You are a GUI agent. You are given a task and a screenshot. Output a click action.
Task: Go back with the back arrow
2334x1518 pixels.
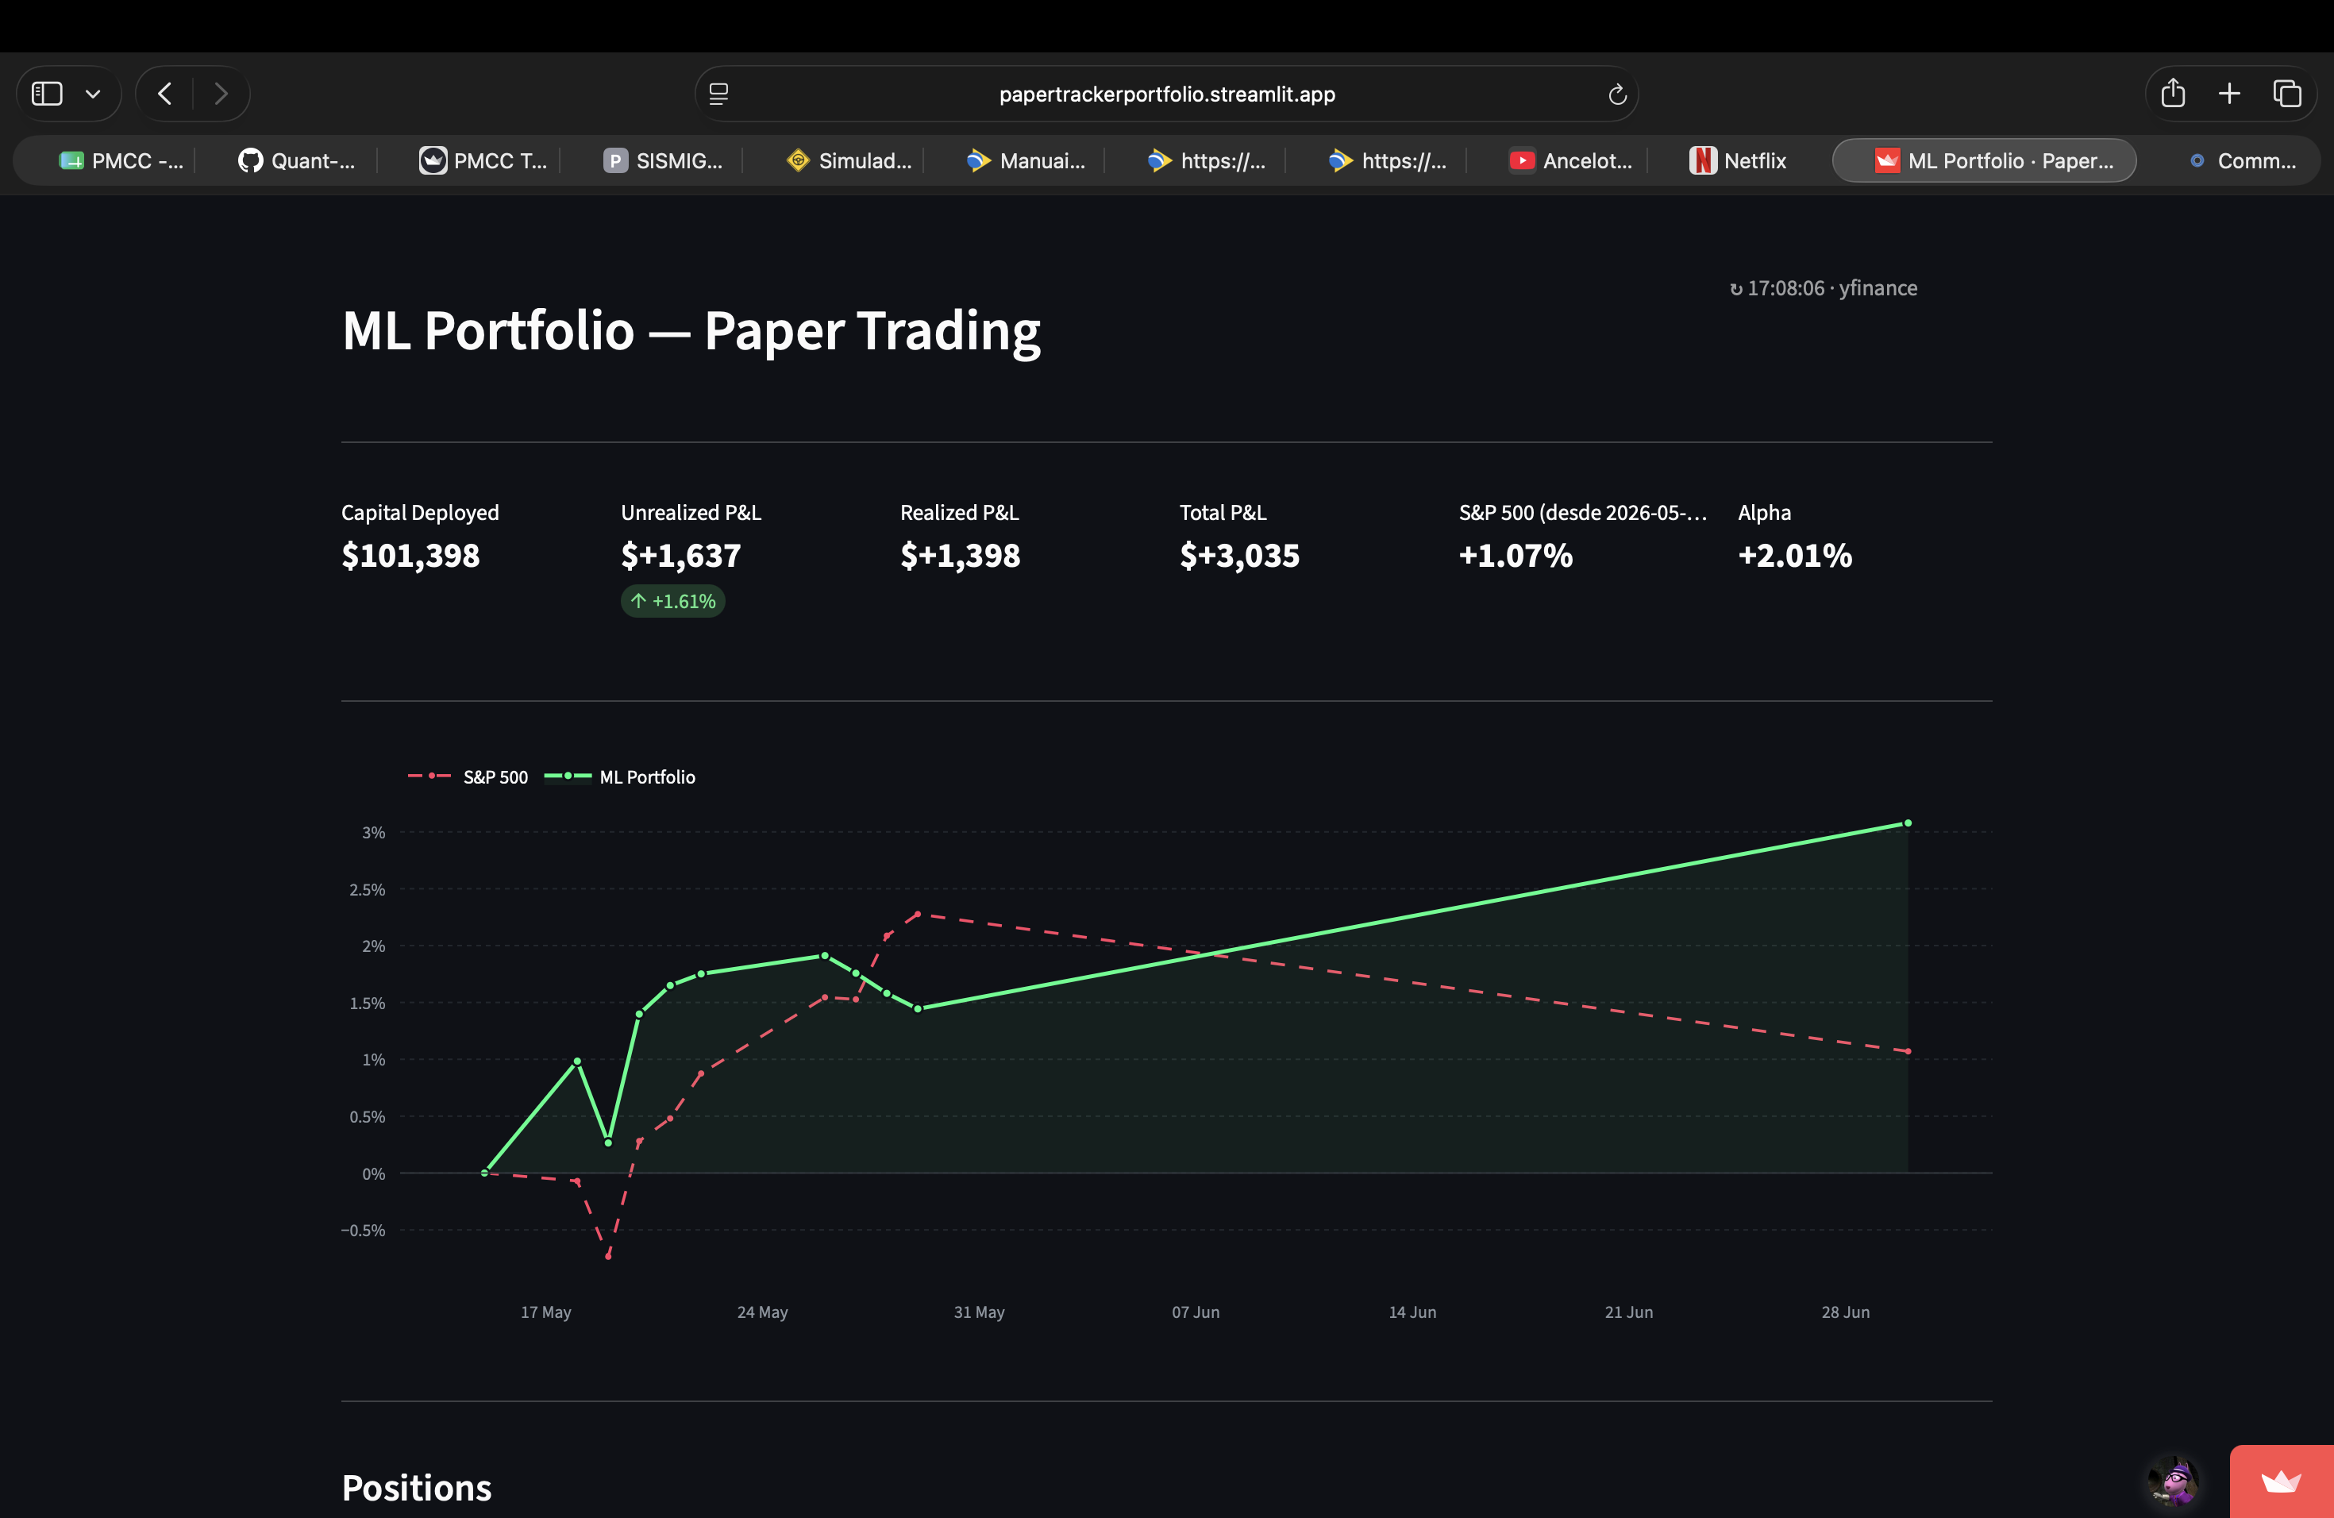[165, 94]
